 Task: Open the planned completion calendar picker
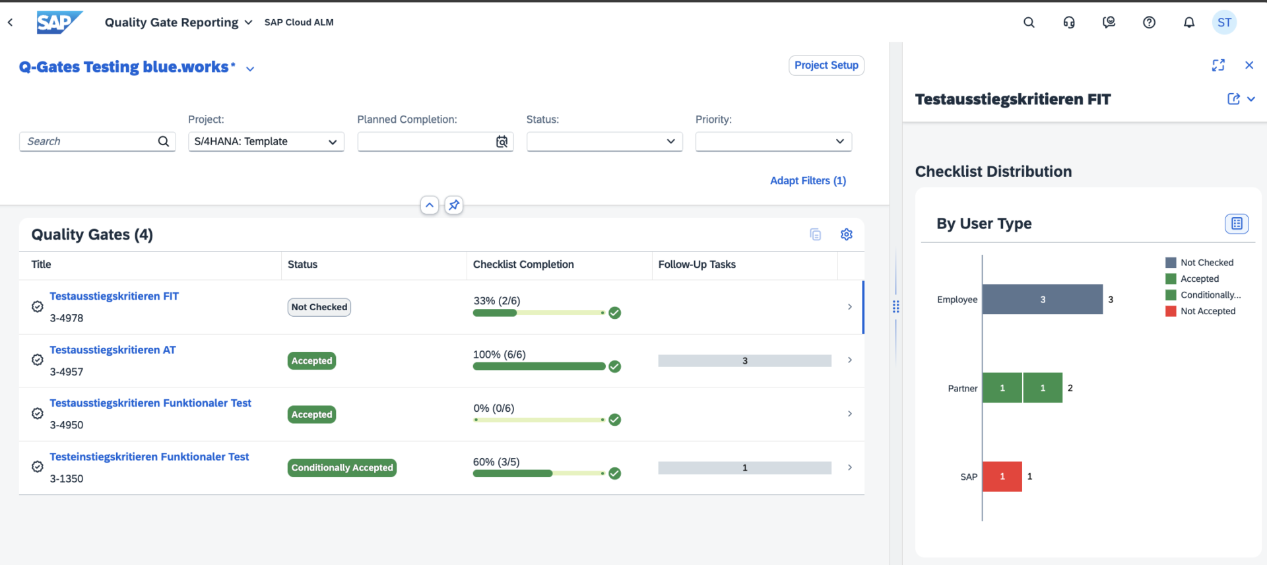coord(502,142)
